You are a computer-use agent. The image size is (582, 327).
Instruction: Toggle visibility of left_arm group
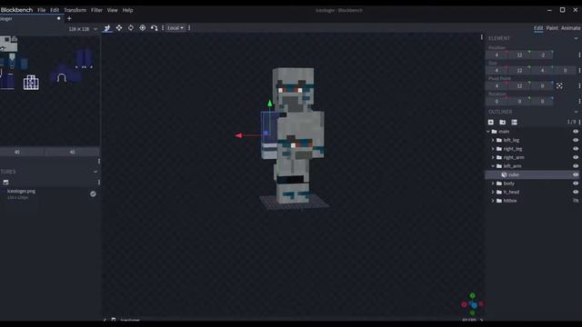click(576, 166)
